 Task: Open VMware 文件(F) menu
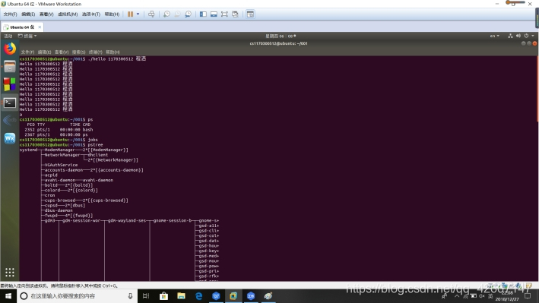pos(10,14)
